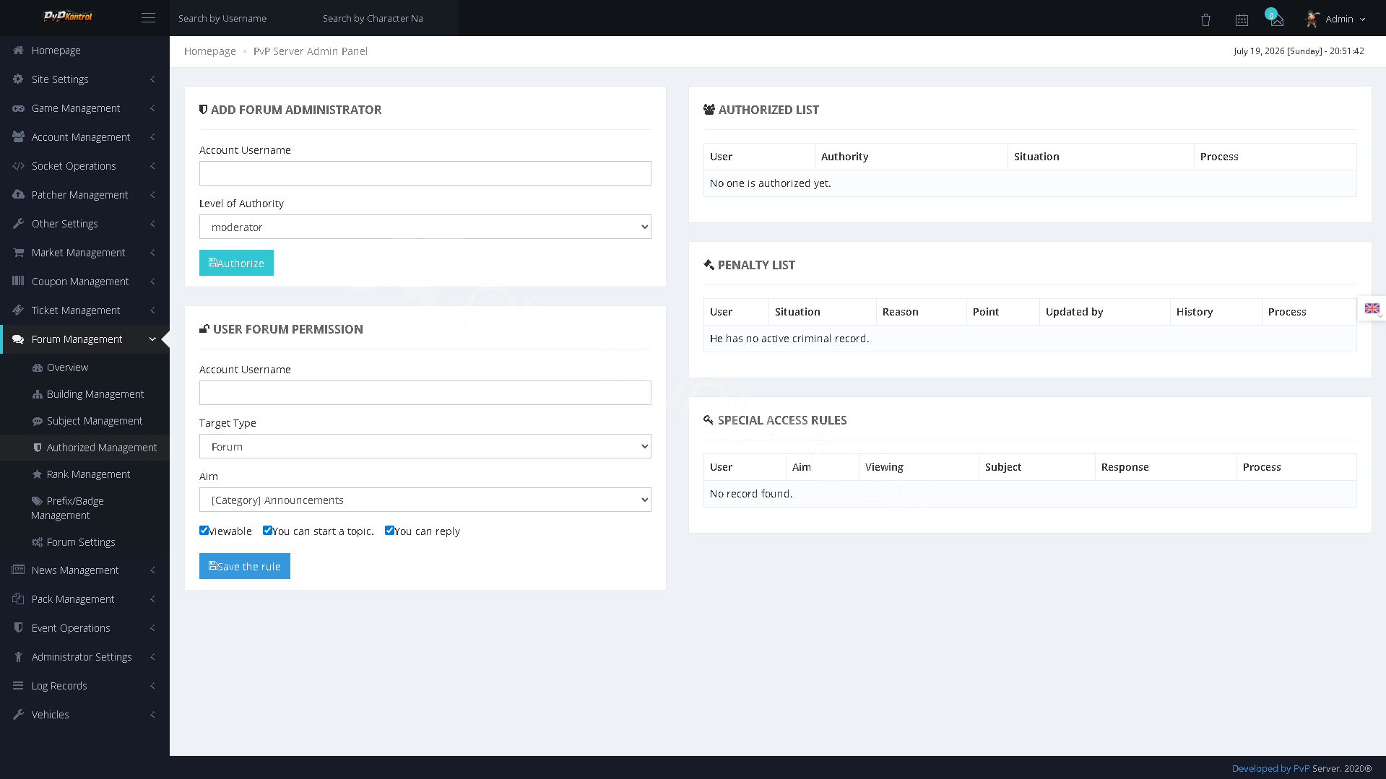Open the trash can icon in top bar
Image resolution: width=1386 pixels, height=779 pixels.
[1205, 20]
